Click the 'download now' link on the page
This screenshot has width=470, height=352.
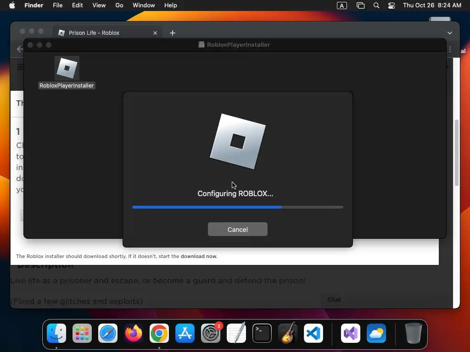[199, 256]
